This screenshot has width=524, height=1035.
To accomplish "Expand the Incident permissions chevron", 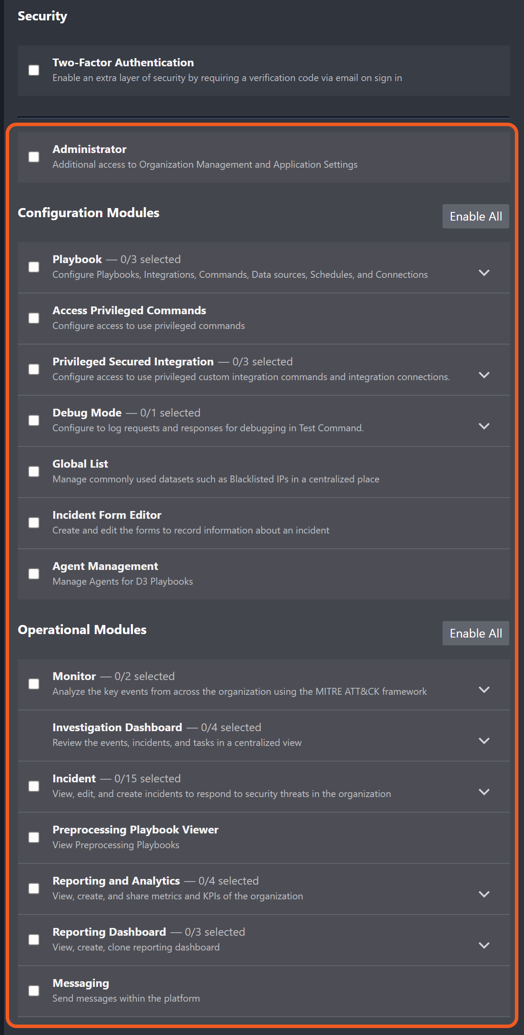I will [x=484, y=792].
